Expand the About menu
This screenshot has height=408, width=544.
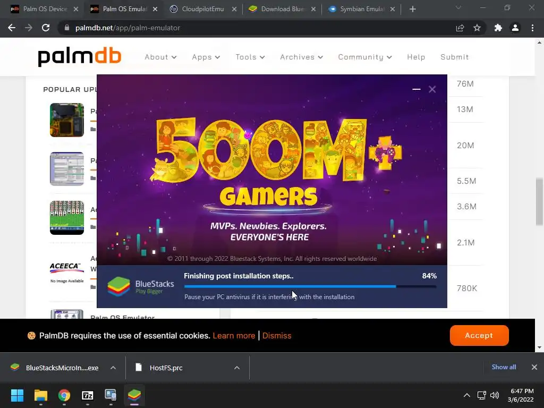160,57
